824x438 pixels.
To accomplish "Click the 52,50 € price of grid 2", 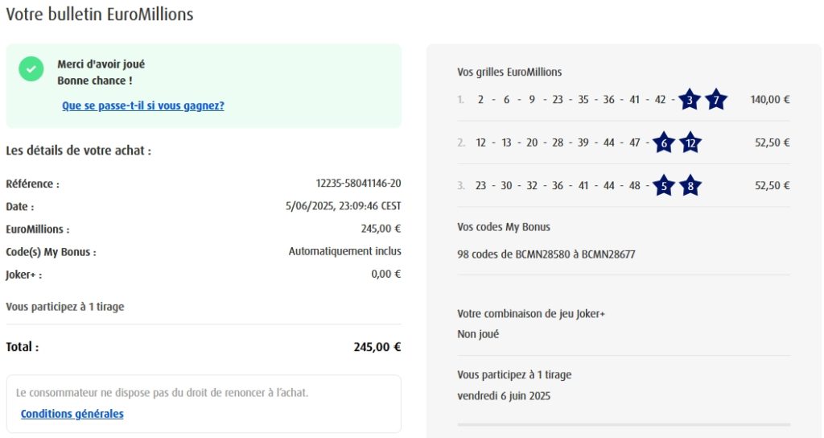I will [x=772, y=143].
